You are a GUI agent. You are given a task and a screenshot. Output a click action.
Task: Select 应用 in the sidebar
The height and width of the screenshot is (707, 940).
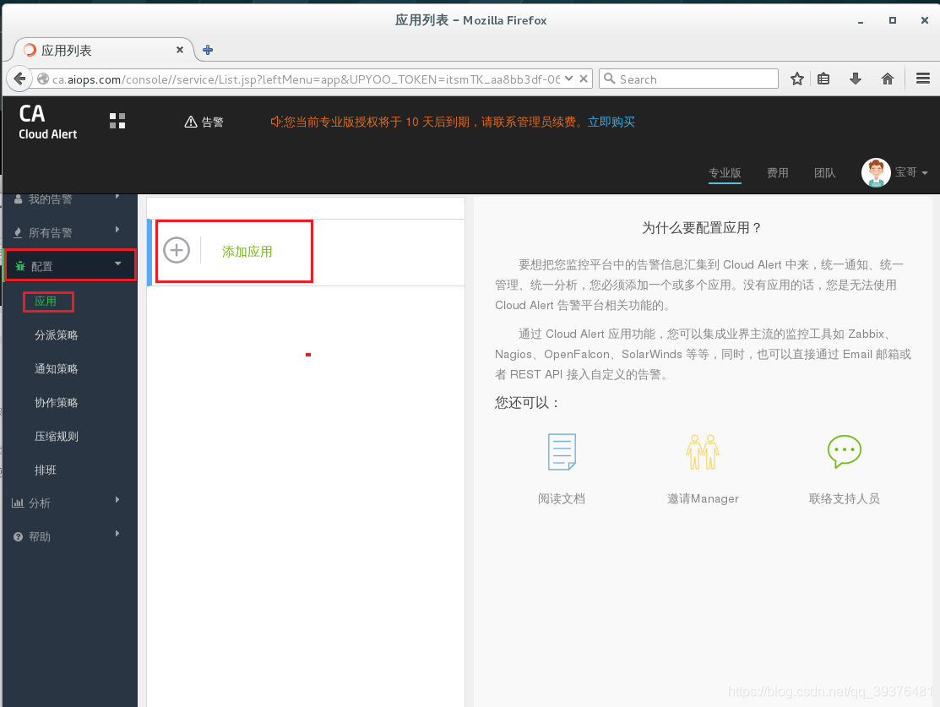pyautogui.click(x=46, y=301)
